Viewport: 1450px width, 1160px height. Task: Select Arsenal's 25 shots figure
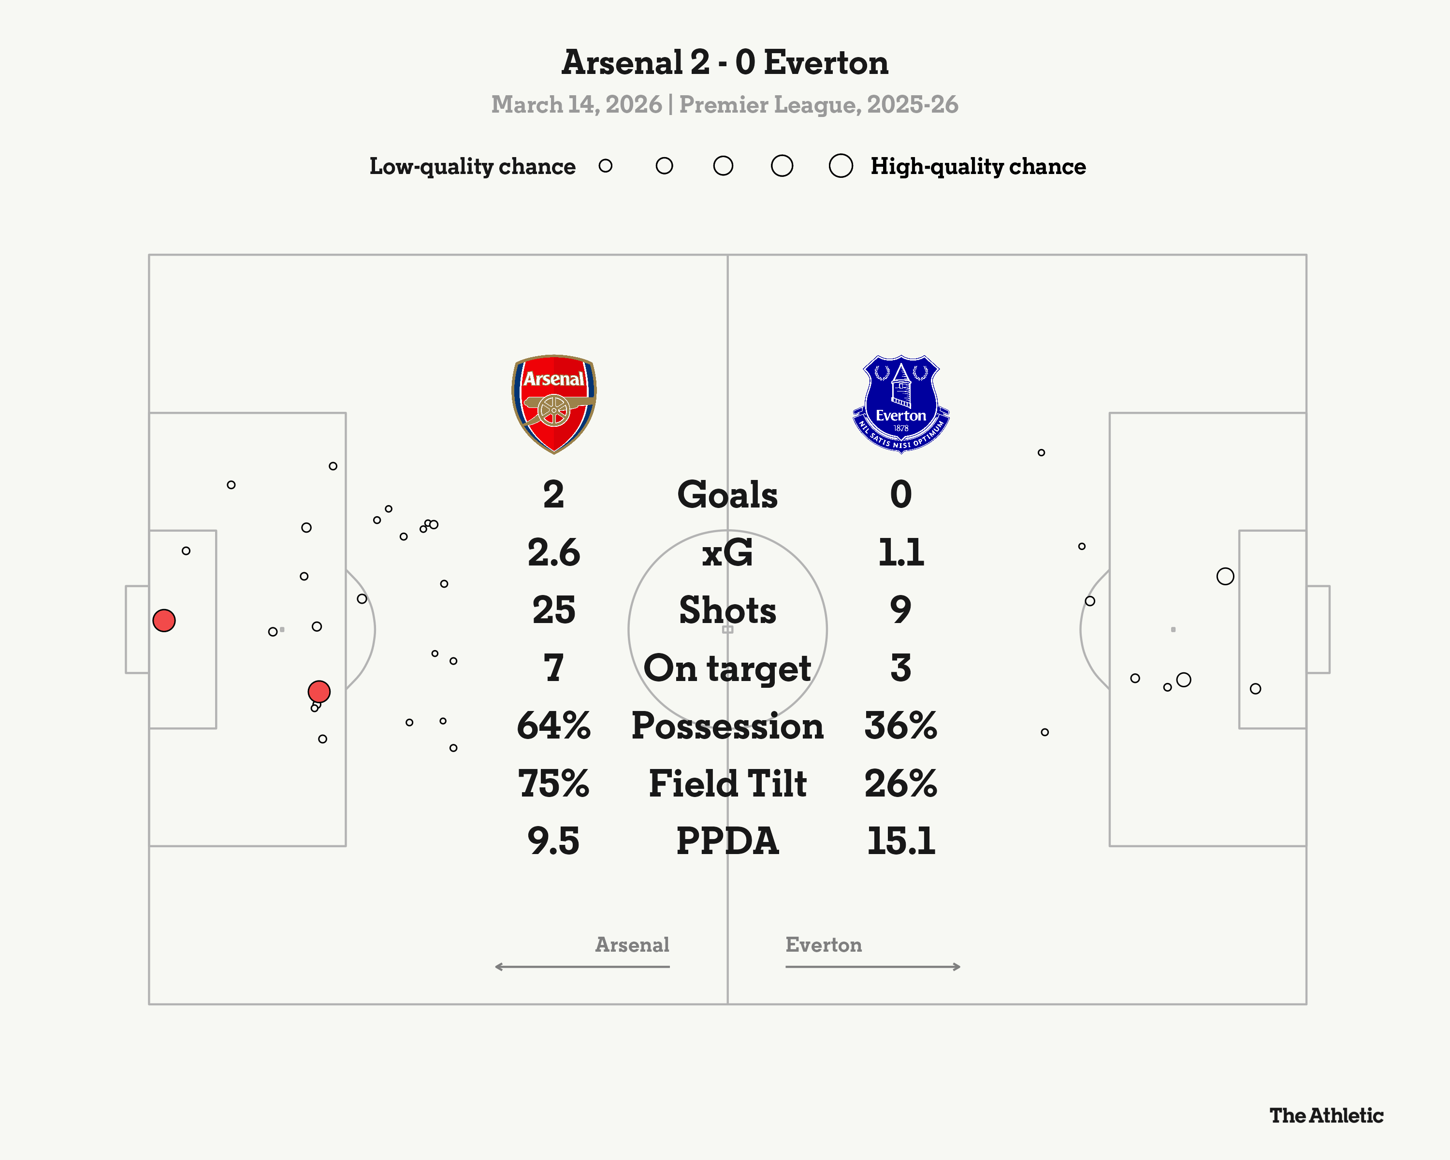(x=553, y=610)
